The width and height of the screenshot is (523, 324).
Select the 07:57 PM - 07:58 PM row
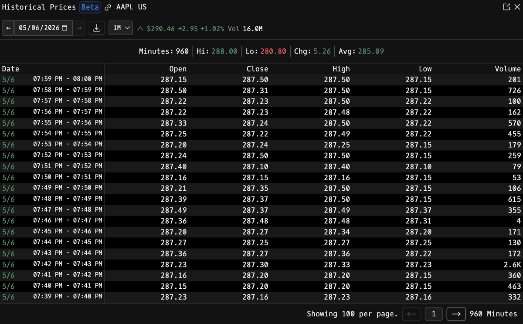click(261, 101)
